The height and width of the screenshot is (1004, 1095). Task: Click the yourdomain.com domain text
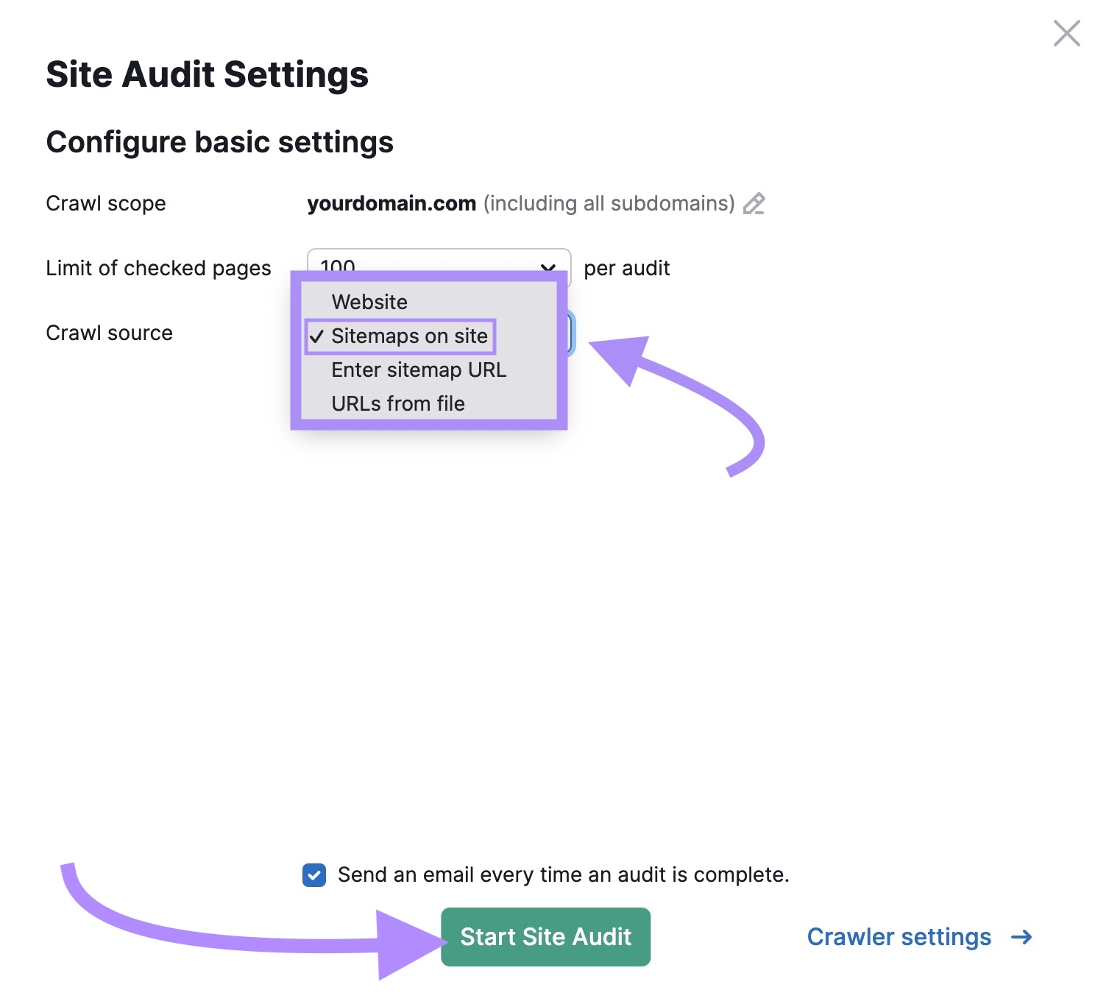click(391, 204)
